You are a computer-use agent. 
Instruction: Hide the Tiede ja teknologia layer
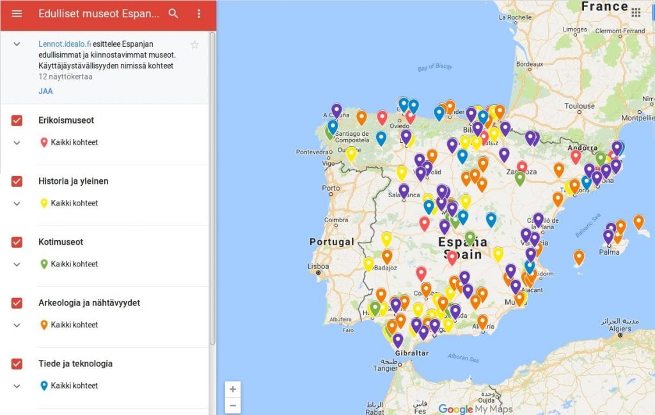click(x=17, y=364)
